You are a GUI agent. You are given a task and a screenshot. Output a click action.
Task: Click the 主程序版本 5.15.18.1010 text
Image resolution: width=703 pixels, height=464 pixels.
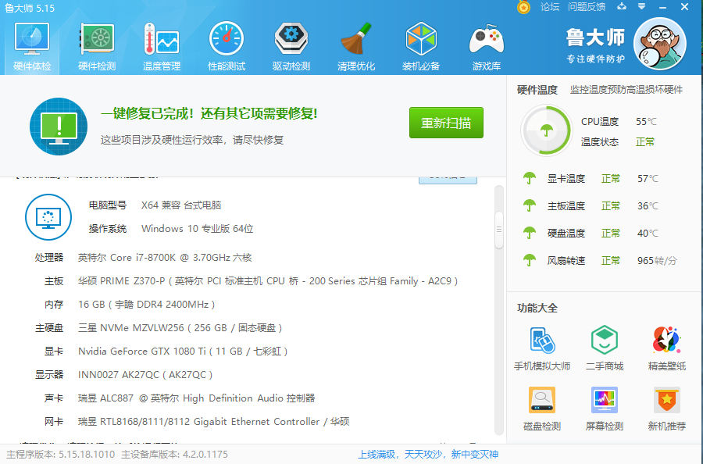60,455
